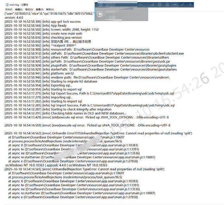Open the 查看(V) view menu
This screenshot has height=205, width=224.
pos(40,9)
